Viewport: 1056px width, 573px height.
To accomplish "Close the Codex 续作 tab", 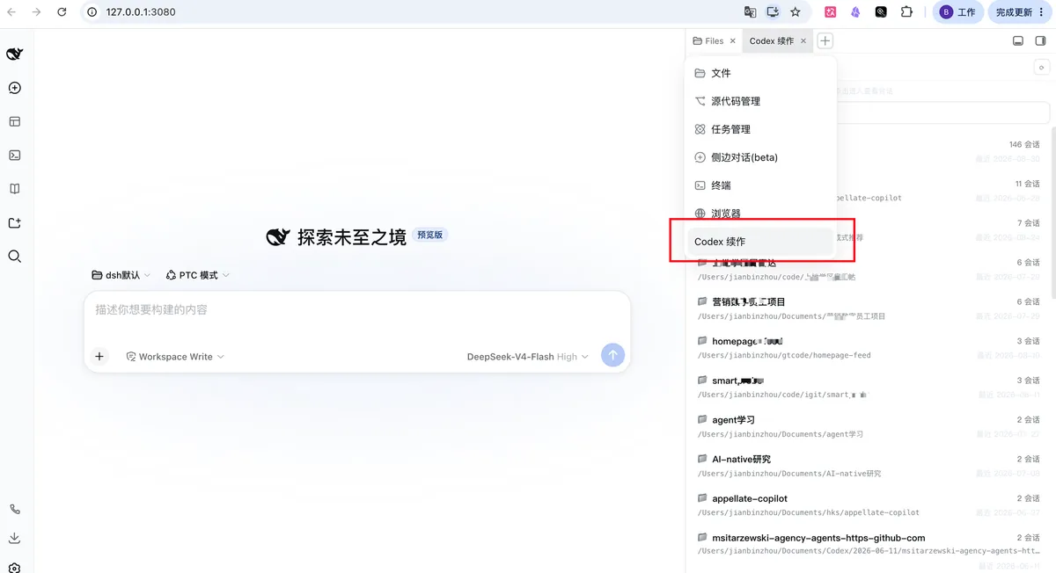I will click(x=803, y=41).
